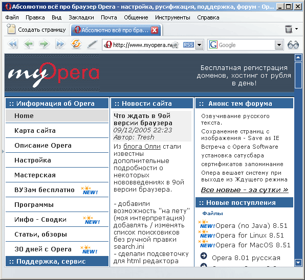Click the Google logo in search field

pyautogui.click(x=213, y=45)
